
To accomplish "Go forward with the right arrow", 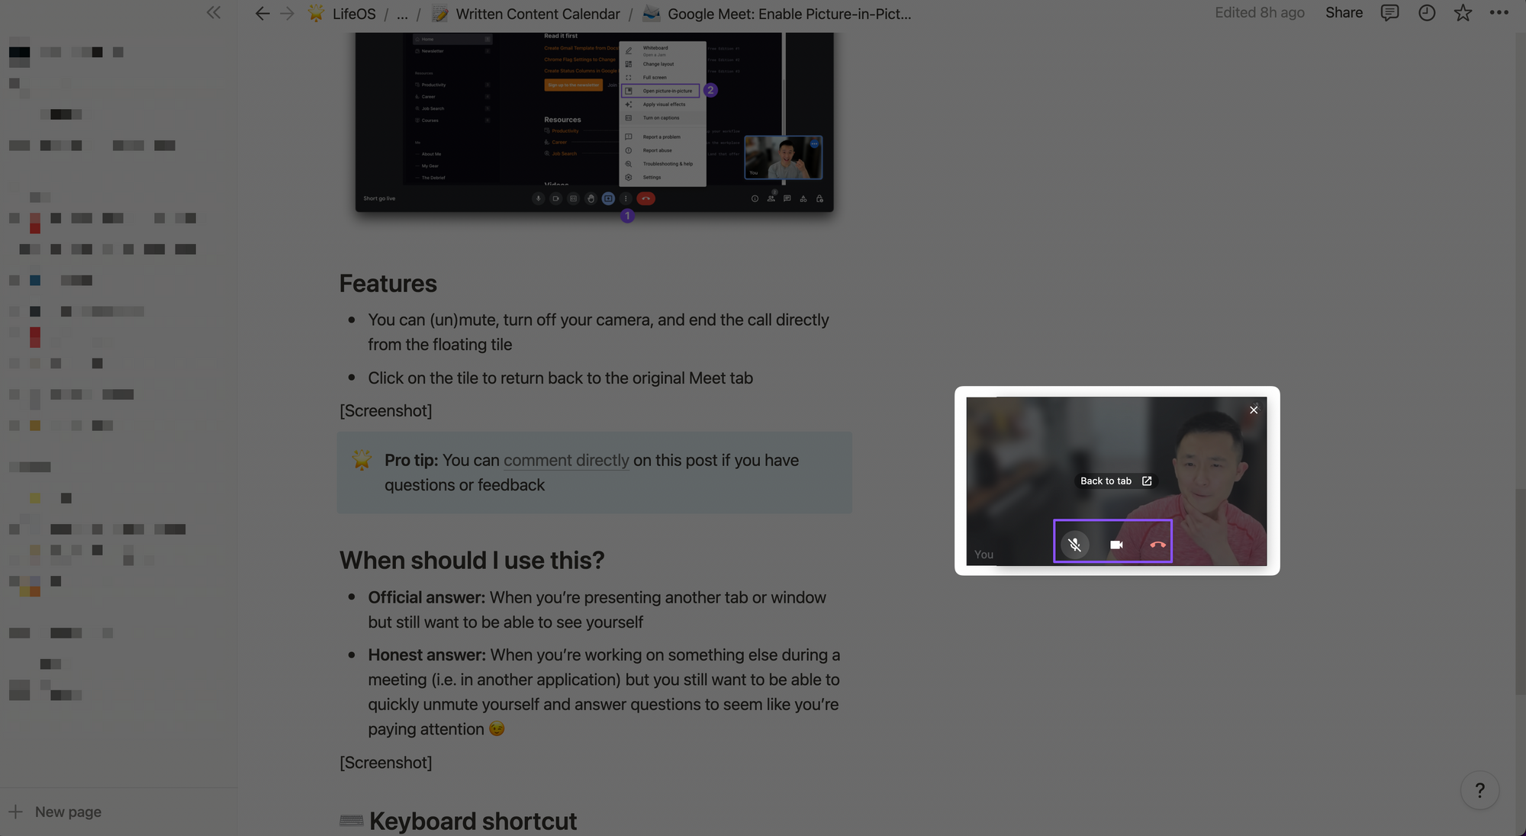I will (287, 14).
